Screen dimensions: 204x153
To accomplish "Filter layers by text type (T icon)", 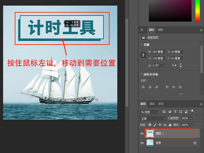I will [175, 112].
